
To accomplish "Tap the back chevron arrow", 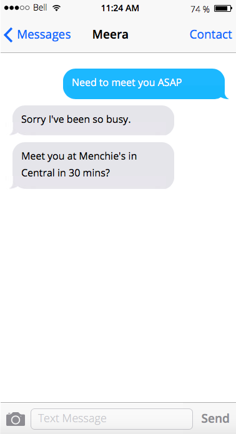I will (x=8, y=34).
